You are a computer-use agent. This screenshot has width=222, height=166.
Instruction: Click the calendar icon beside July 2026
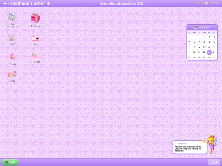[196, 27]
